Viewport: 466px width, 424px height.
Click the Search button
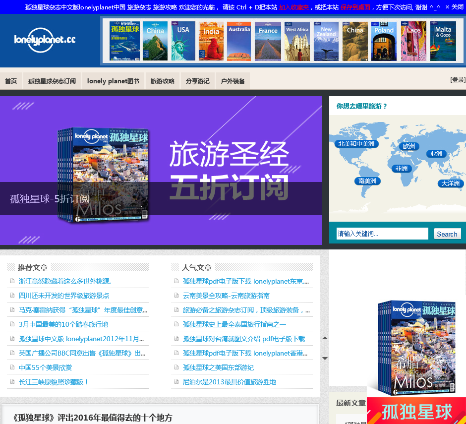tap(447, 234)
